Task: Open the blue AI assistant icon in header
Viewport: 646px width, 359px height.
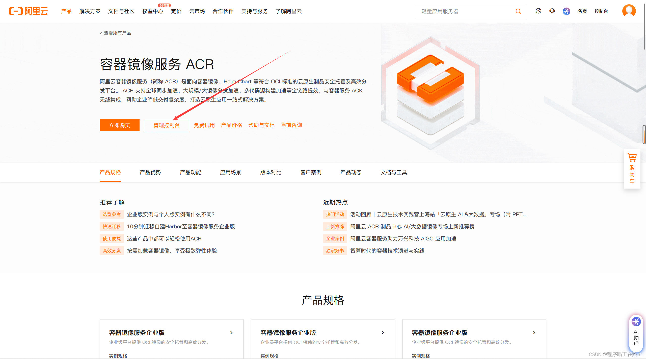Action: (566, 11)
